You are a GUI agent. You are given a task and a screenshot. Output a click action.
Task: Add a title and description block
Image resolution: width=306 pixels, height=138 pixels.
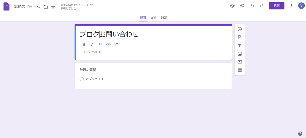point(240,45)
